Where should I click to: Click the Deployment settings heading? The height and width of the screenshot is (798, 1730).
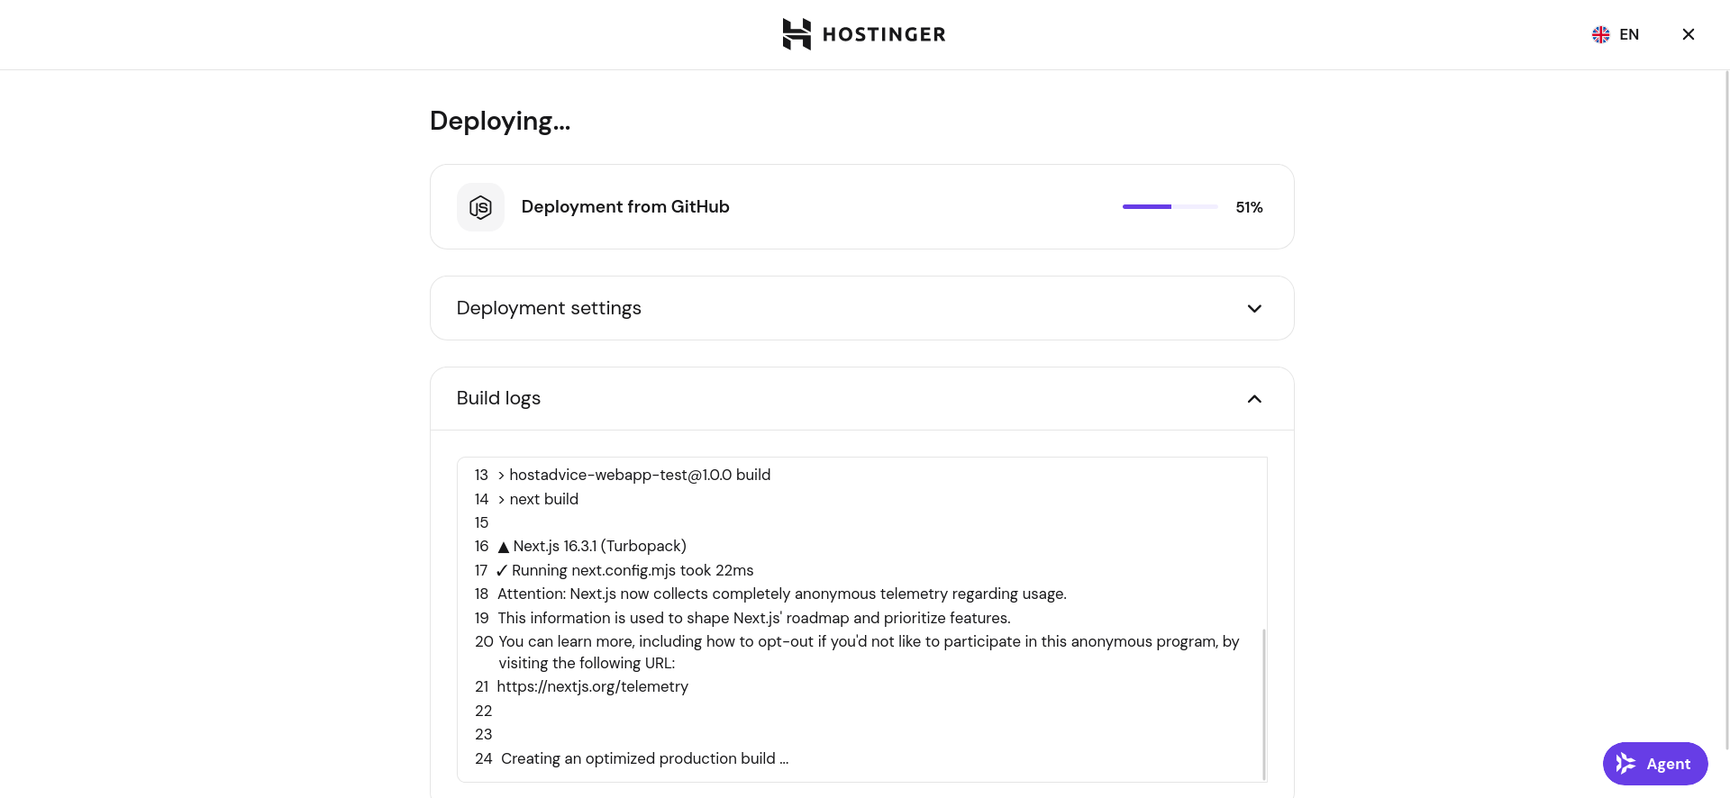click(x=549, y=308)
